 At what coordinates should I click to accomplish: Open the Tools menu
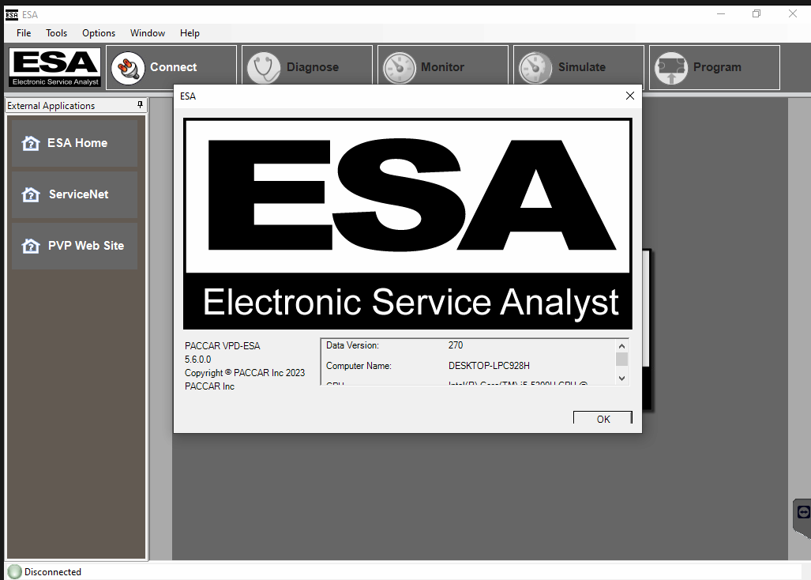click(x=57, y=33)
